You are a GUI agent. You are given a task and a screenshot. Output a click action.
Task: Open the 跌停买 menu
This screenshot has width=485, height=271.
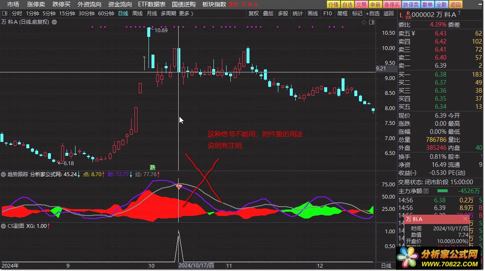tap(61, 4)
